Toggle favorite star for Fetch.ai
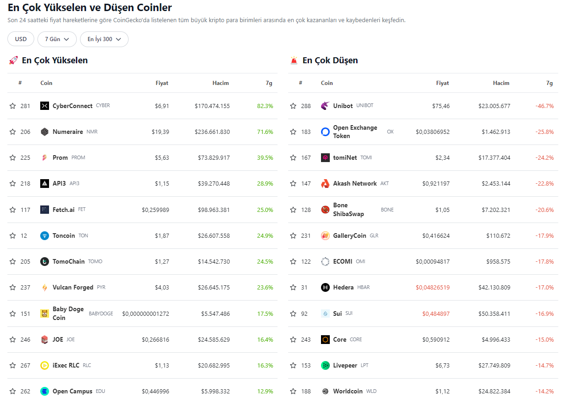The image size is (574, 404). pyautogui.click(x=12, y=210)
